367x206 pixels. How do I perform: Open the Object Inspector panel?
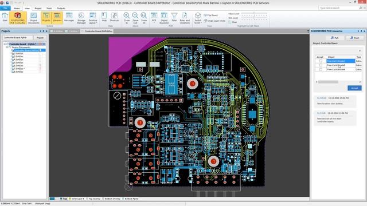coord(164,18)
